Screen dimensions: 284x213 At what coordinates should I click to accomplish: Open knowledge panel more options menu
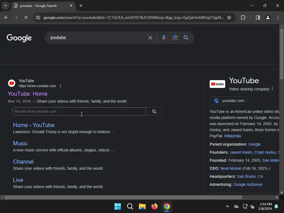point(272,89)
